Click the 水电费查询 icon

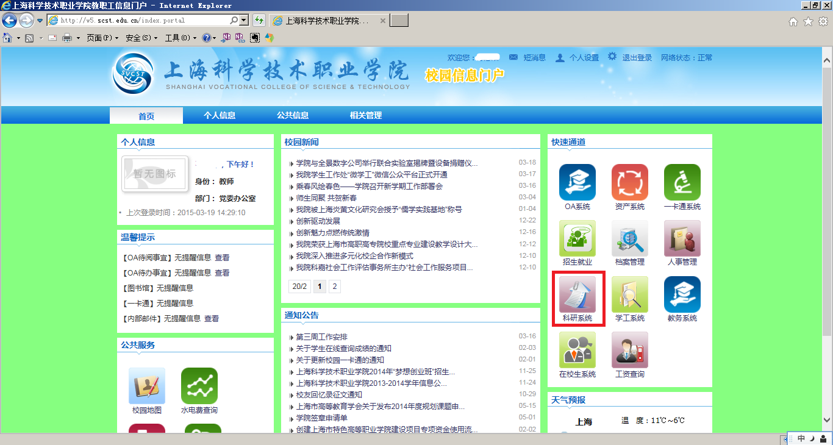coord(199,386)
